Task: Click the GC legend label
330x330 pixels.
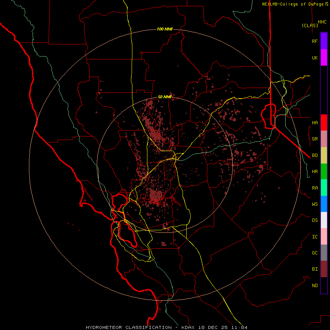Action: click(315, 253)
